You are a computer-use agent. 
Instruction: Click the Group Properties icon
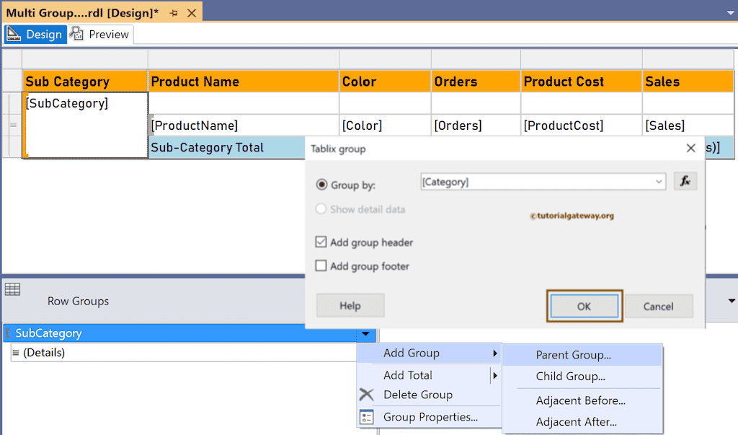click(367, 417)
